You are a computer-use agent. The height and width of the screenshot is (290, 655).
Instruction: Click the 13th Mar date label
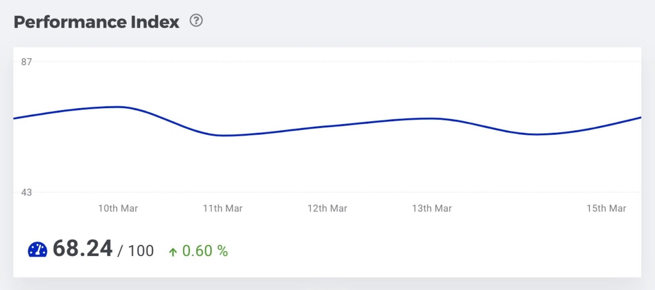pos(432,208)
